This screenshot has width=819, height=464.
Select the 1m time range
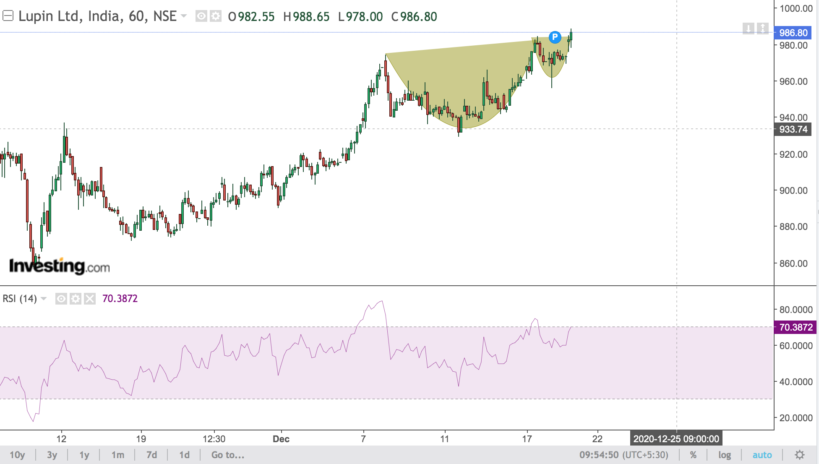117,455
